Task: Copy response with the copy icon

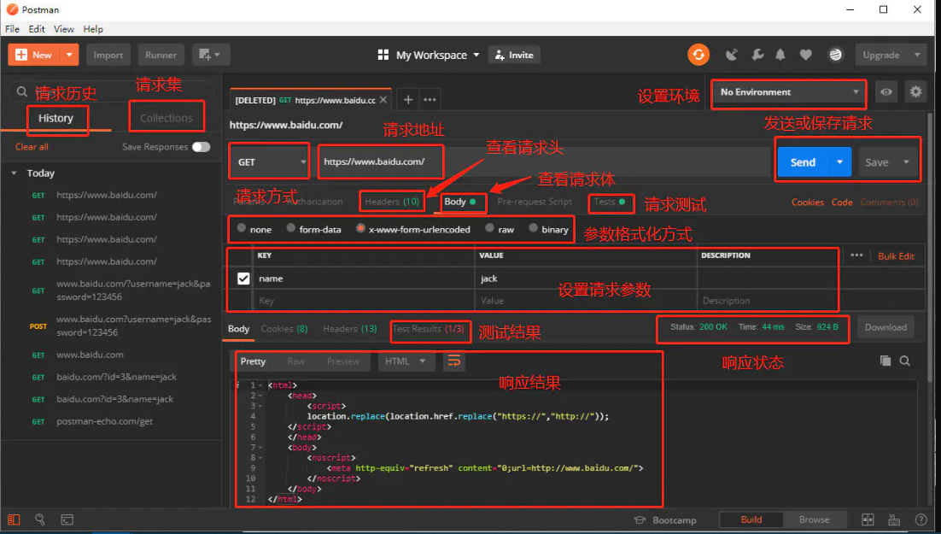Action: (x=885, y=361)
